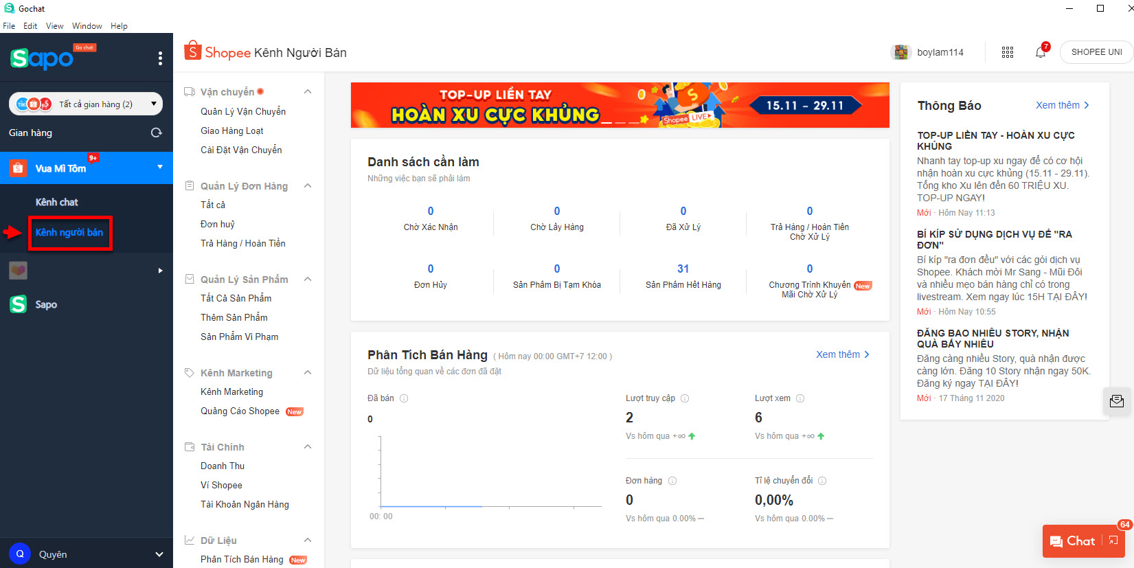Open the Window menu
Screen dimensions: 1134x568
click(87, 26)
